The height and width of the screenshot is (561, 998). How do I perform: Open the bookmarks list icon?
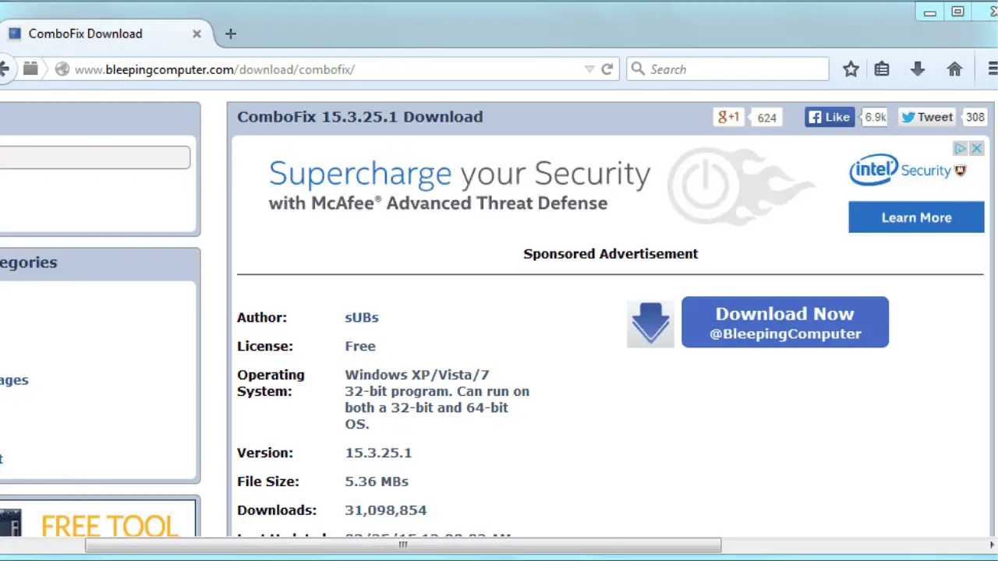point(882,69)
